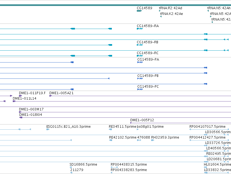
Task: Select the DME1-003M17 clone label
Action: (31, 109)
